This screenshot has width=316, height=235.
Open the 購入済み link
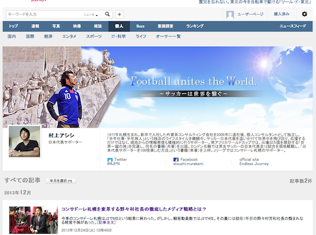(x=282, y=14)
